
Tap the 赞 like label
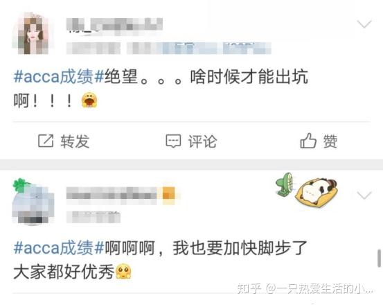point(330,141)
